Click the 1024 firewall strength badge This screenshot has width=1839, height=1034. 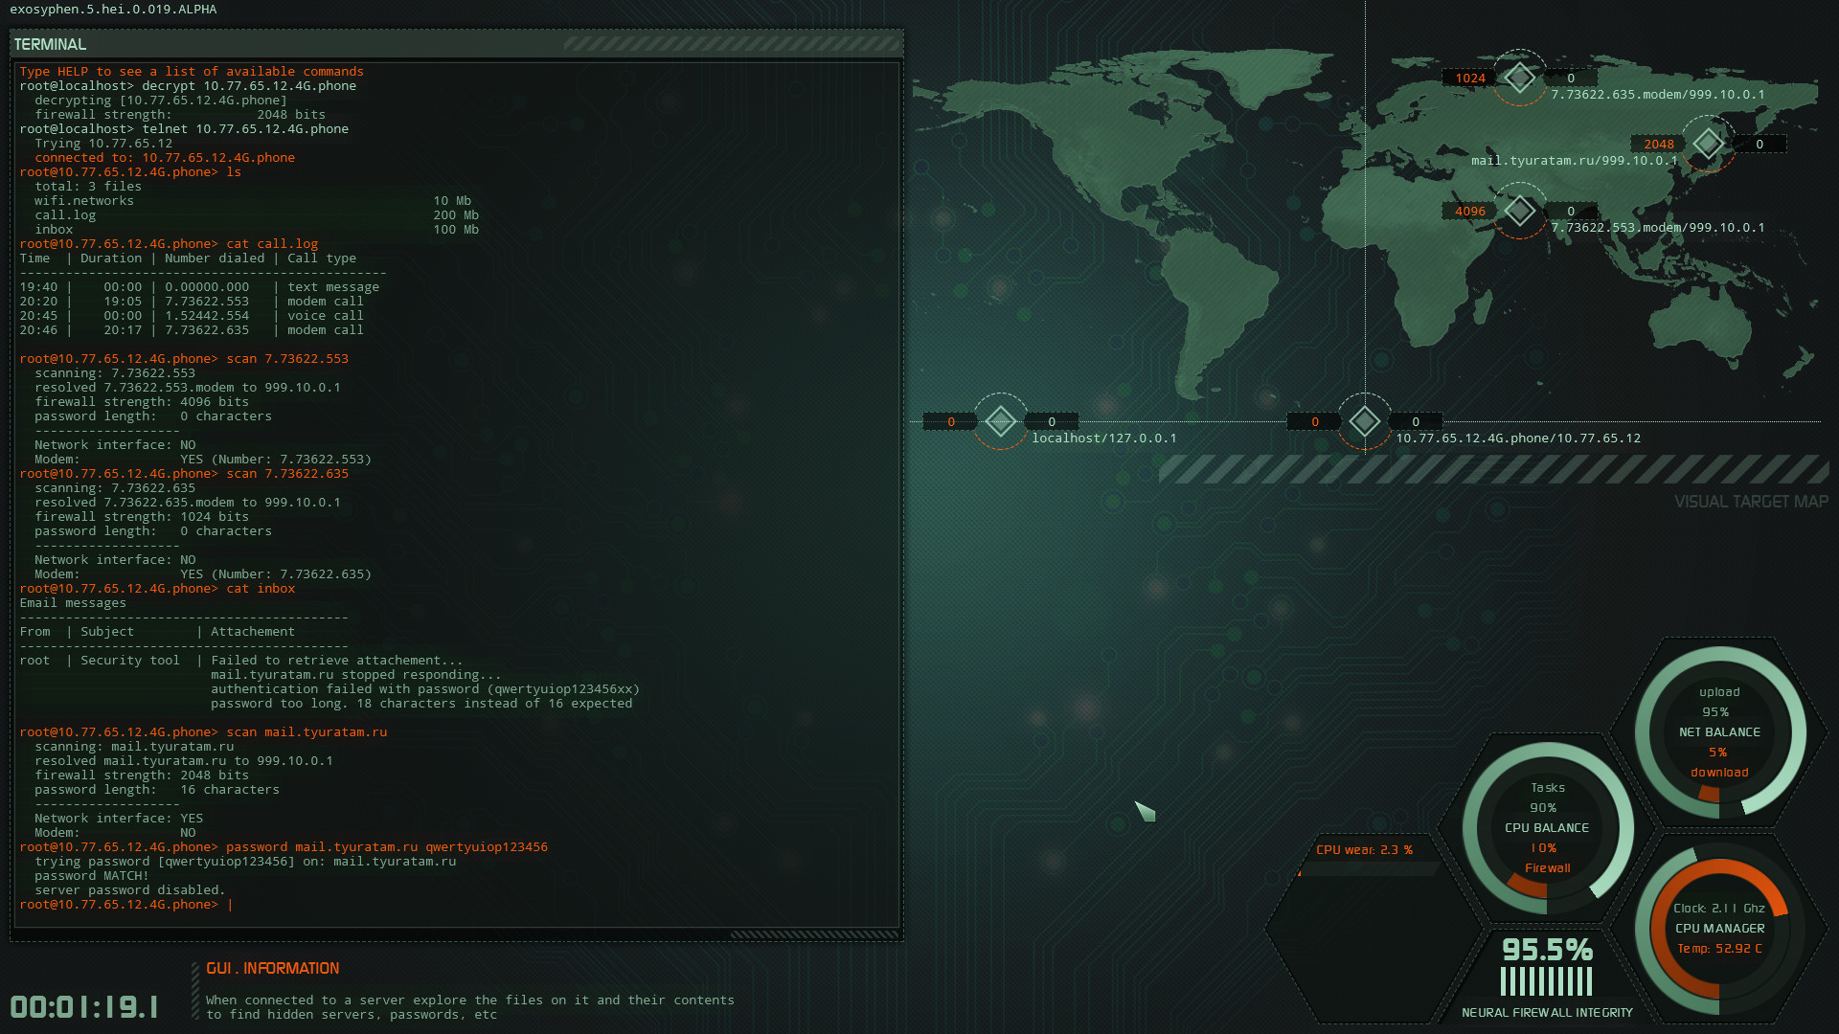[1468, 78]
